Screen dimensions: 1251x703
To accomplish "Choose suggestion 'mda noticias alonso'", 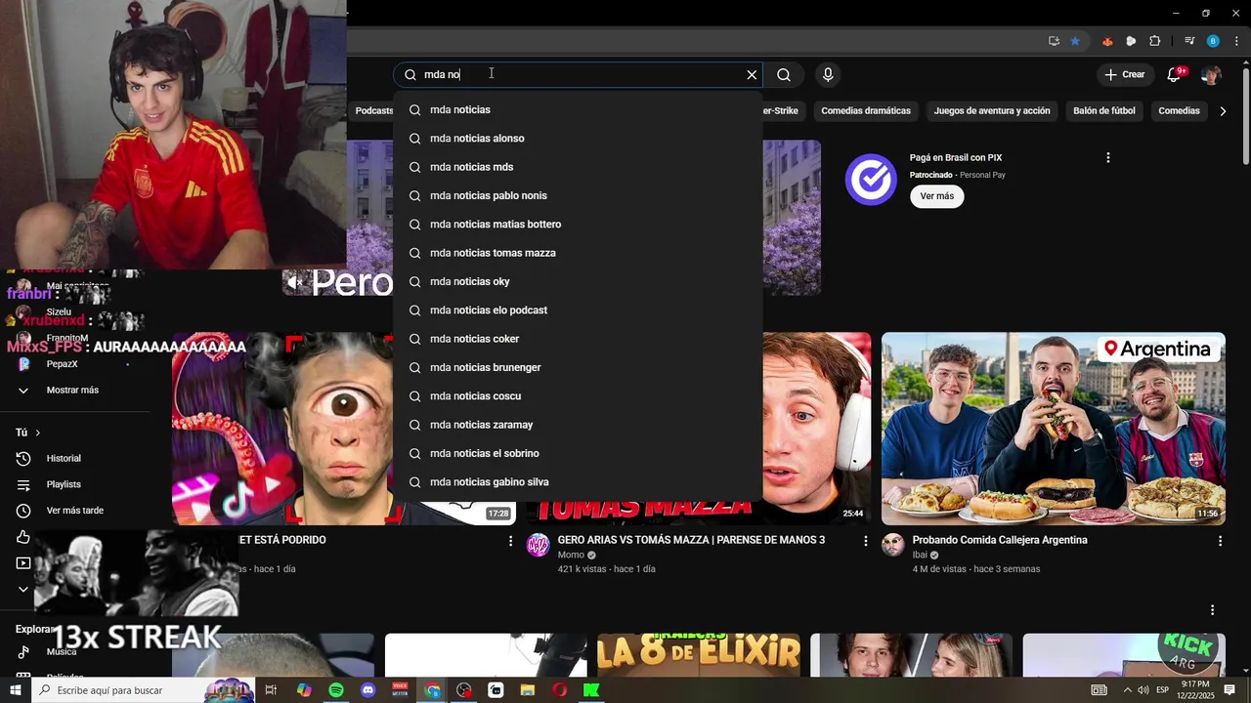I will point(578,139).
